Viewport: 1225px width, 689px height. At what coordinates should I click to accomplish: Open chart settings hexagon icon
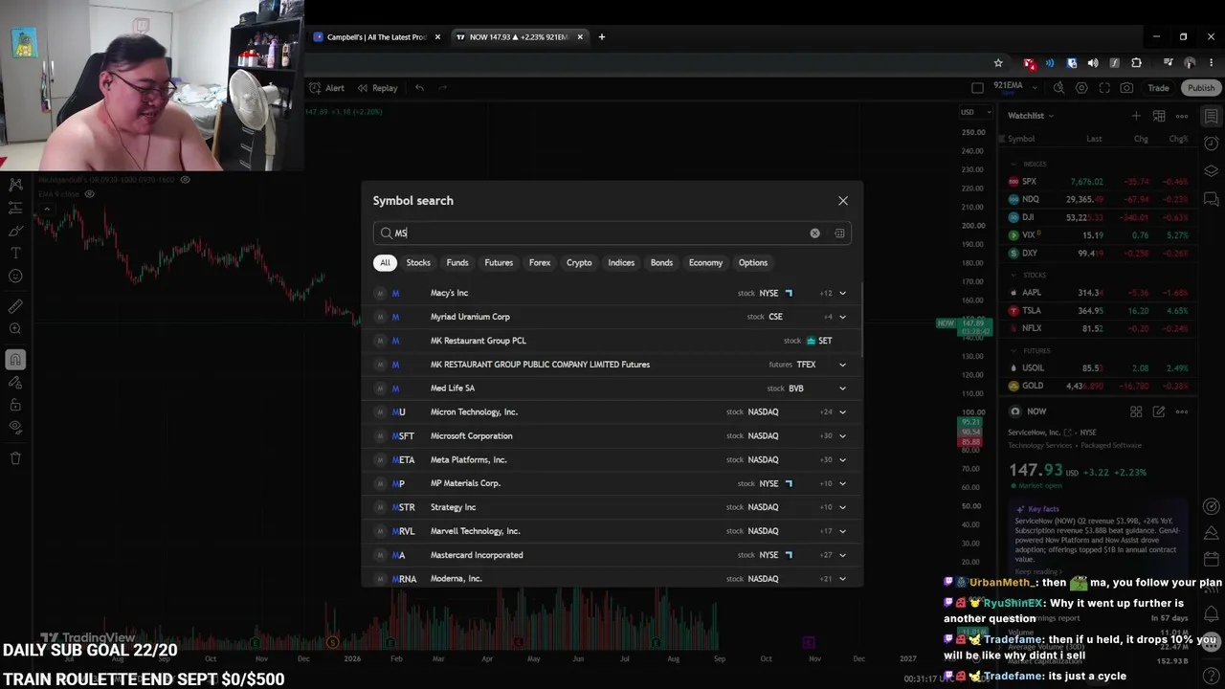coord(1081,88)
